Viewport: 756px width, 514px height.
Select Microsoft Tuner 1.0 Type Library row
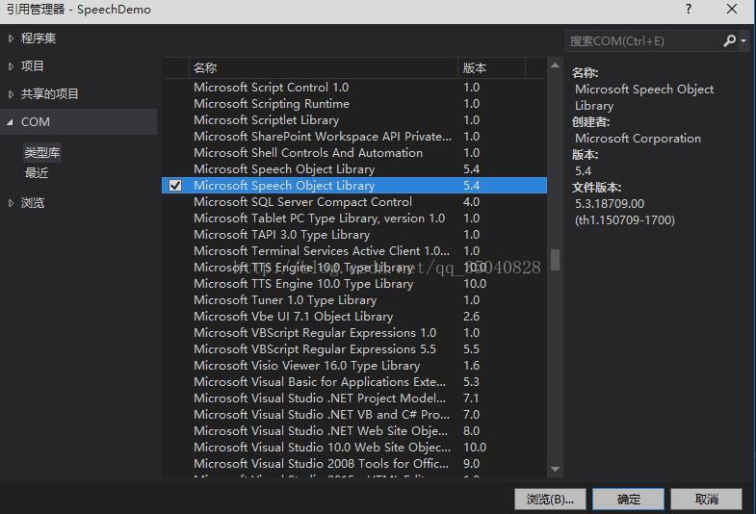(x=354, y=300)
